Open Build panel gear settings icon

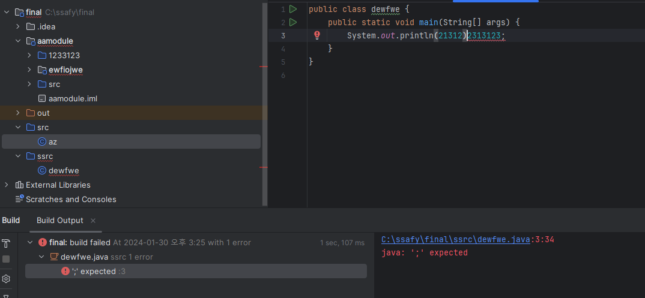6,279
